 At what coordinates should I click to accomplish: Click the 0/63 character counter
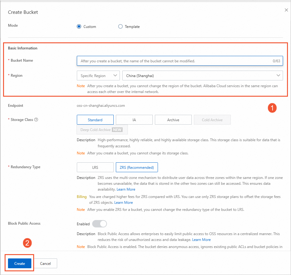(x=276, y=61)
